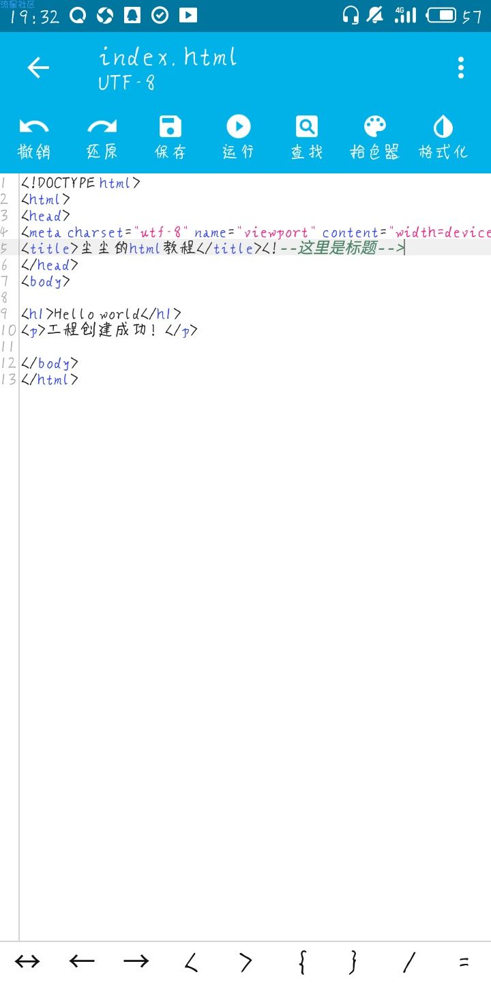491x983 pixels.
Task: Click the comment 这里是标题
Action: [338, 248]
